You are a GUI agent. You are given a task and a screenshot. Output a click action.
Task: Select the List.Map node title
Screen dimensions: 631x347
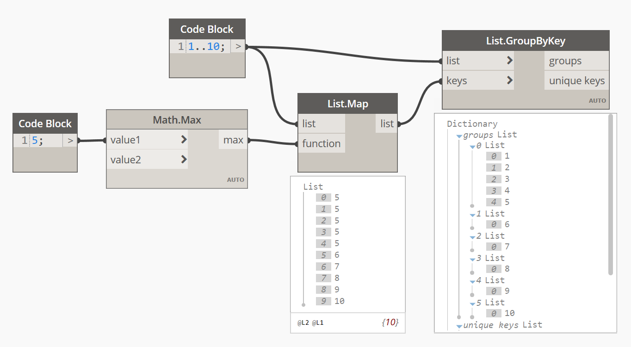(x=348, y=104)
